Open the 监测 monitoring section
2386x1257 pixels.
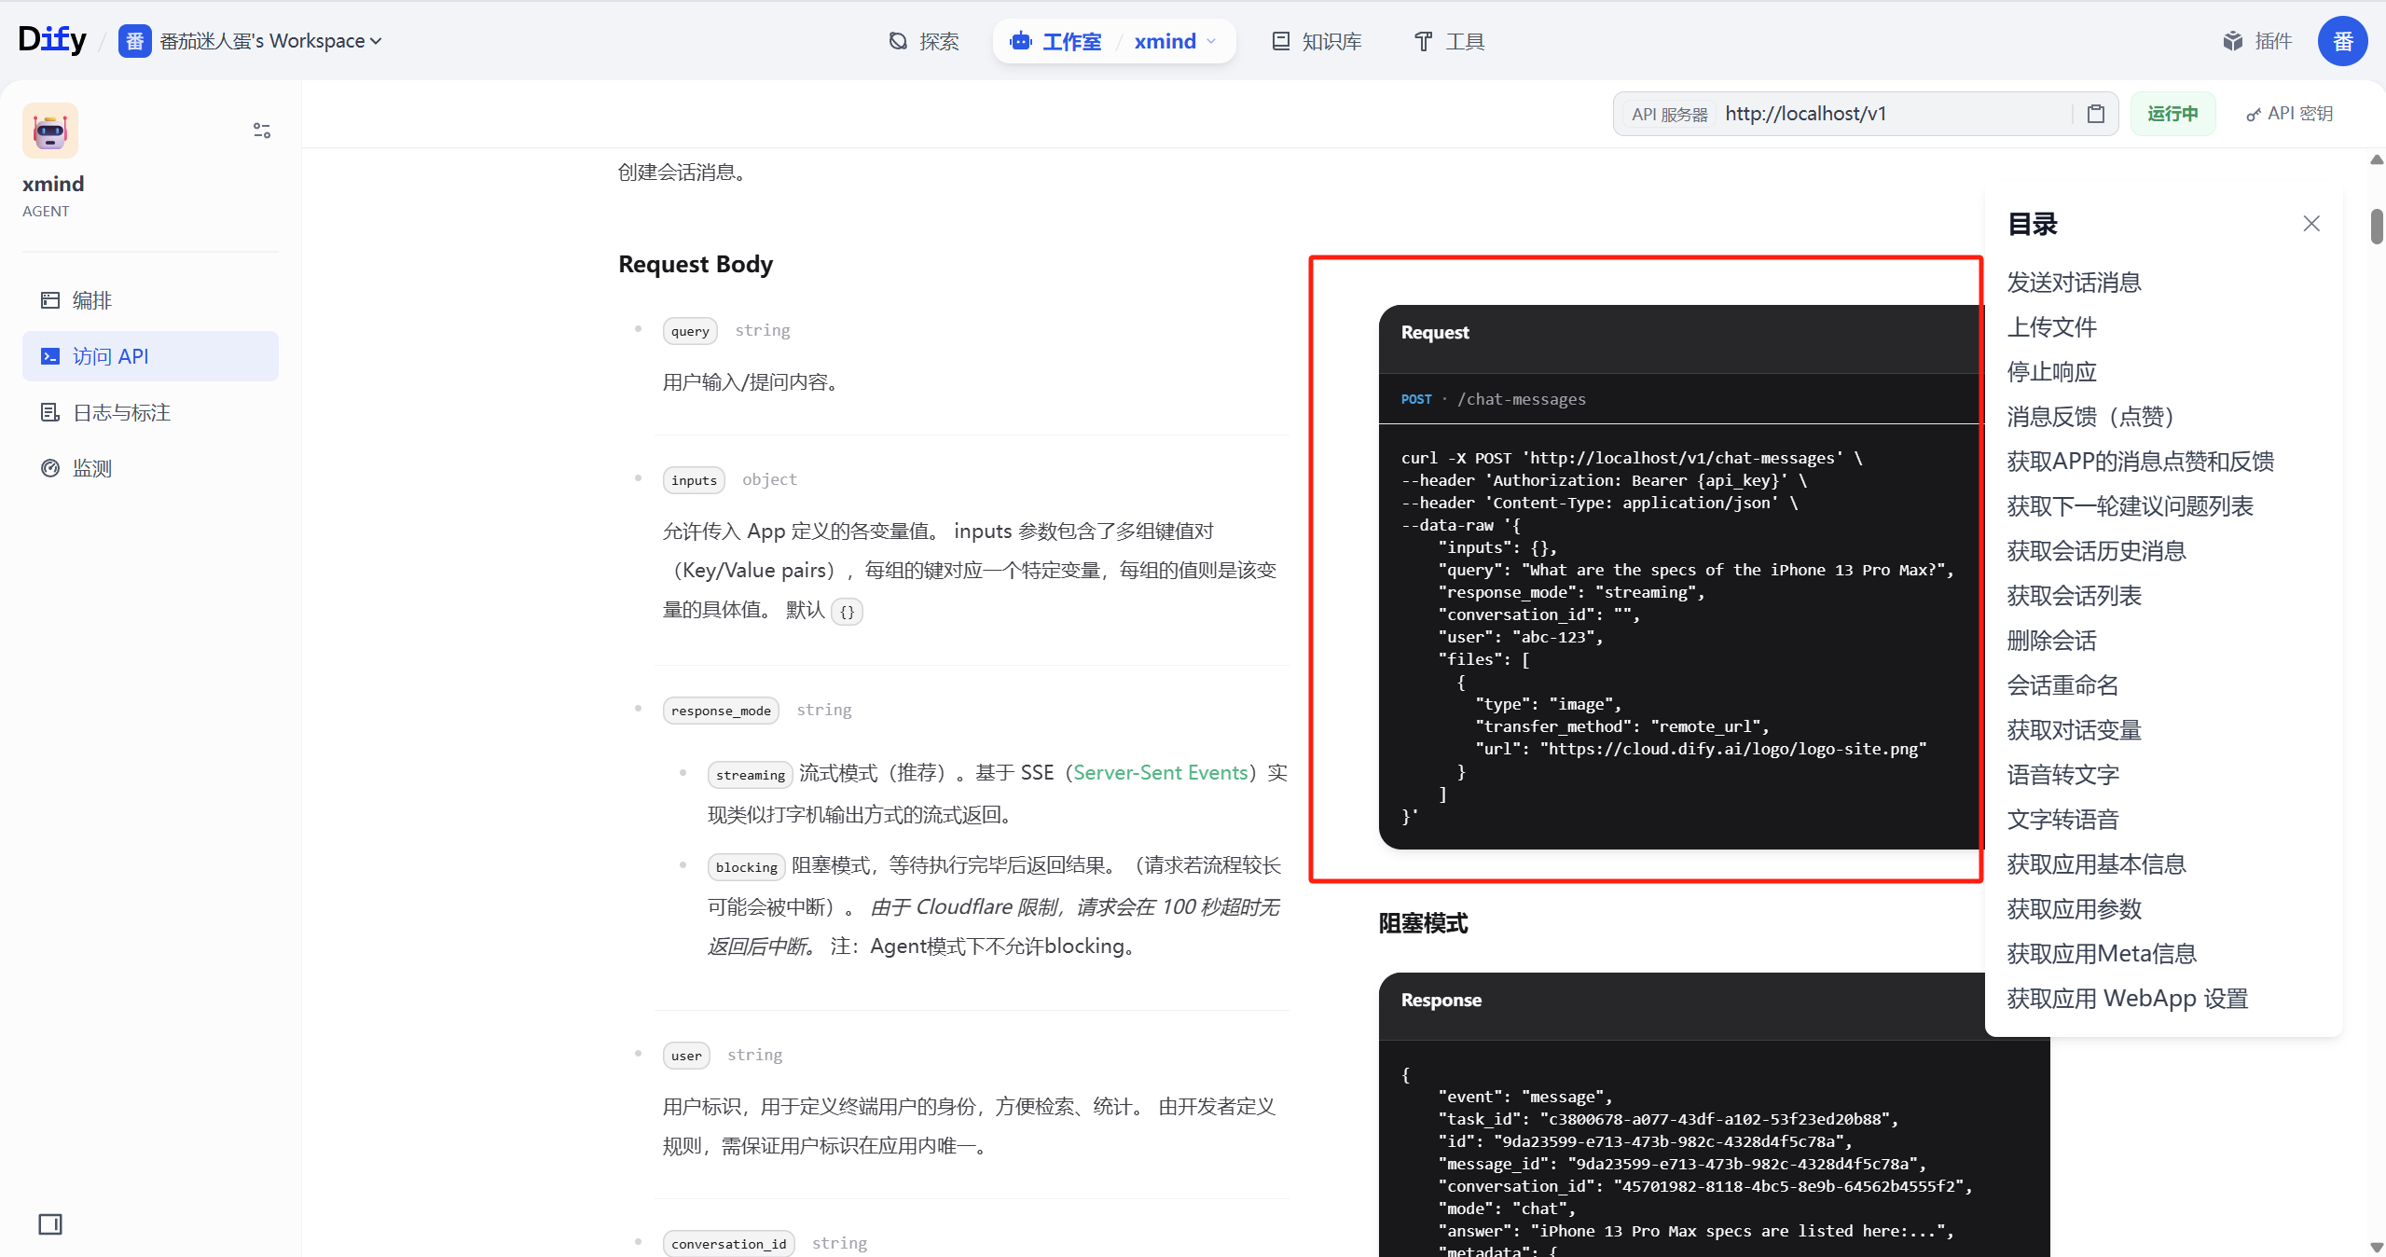[91, 468]
